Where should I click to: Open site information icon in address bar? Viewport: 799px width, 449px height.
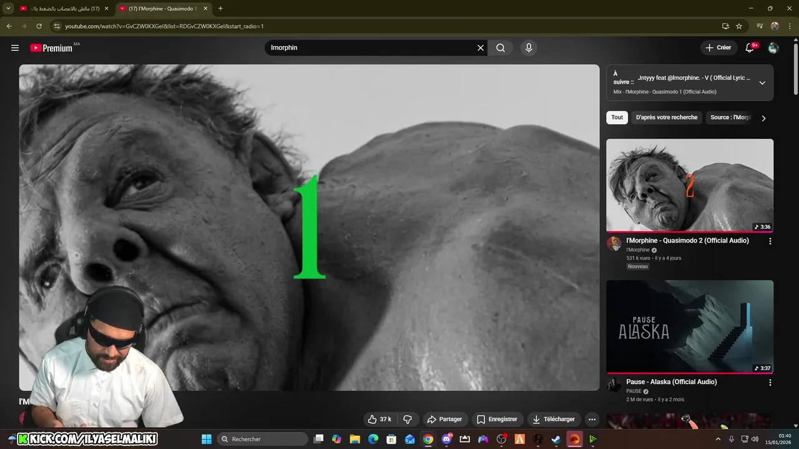coord(57,26)
